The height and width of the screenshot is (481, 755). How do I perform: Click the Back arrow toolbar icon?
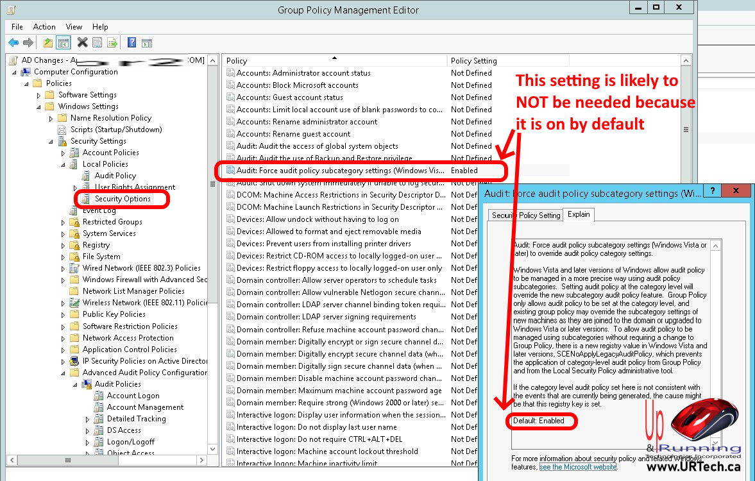[13, 43]
